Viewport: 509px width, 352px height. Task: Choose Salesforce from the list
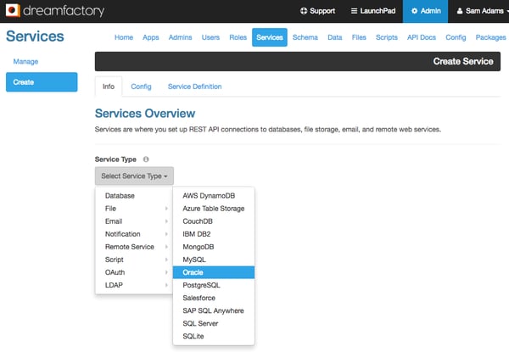pyautogui.click(x=214, y=298)
